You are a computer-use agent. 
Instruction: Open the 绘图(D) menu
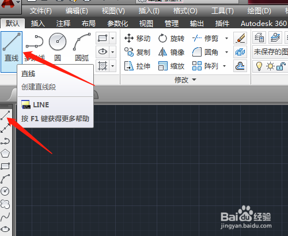259,11
